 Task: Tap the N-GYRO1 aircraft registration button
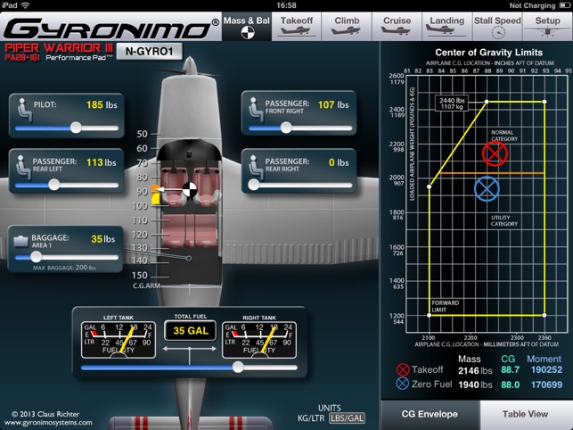(x=149, y=51)
